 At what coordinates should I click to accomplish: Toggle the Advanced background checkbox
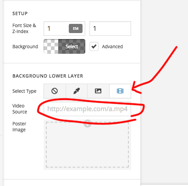pyautogui.click(x=94, y=46)
